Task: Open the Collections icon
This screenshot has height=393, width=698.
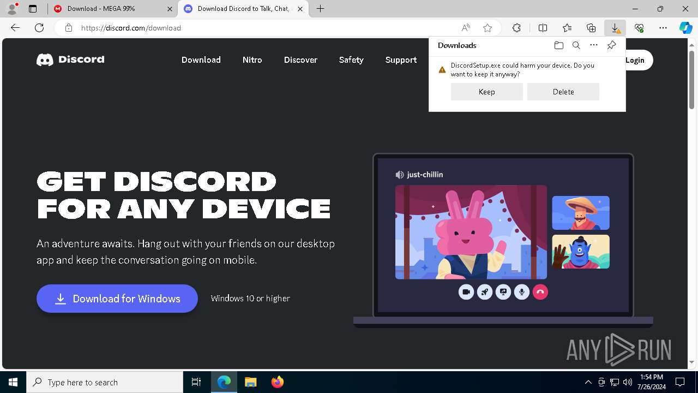Action: tap(591, 28)
